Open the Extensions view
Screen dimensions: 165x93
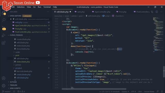click(4, 43)
